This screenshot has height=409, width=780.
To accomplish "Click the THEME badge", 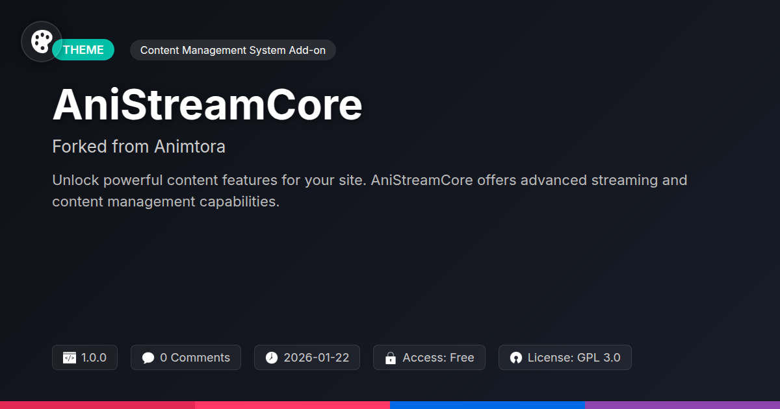I will point(83,50).
